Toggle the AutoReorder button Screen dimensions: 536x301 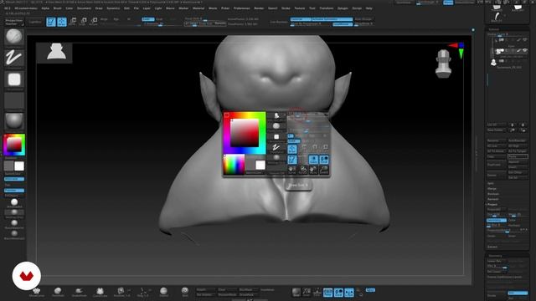coord(518,140)
